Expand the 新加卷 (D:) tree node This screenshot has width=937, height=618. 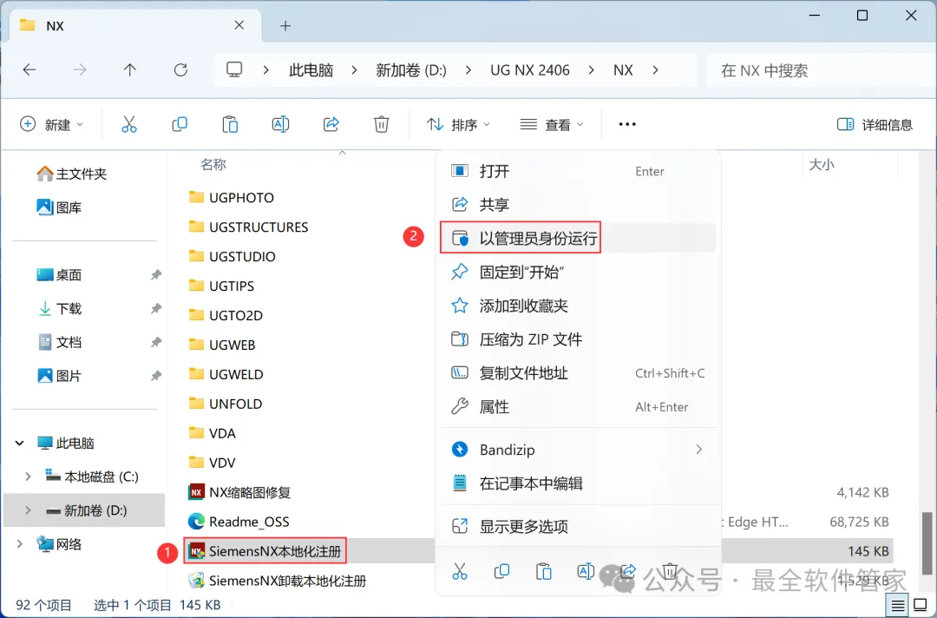(x=28, y=510)
